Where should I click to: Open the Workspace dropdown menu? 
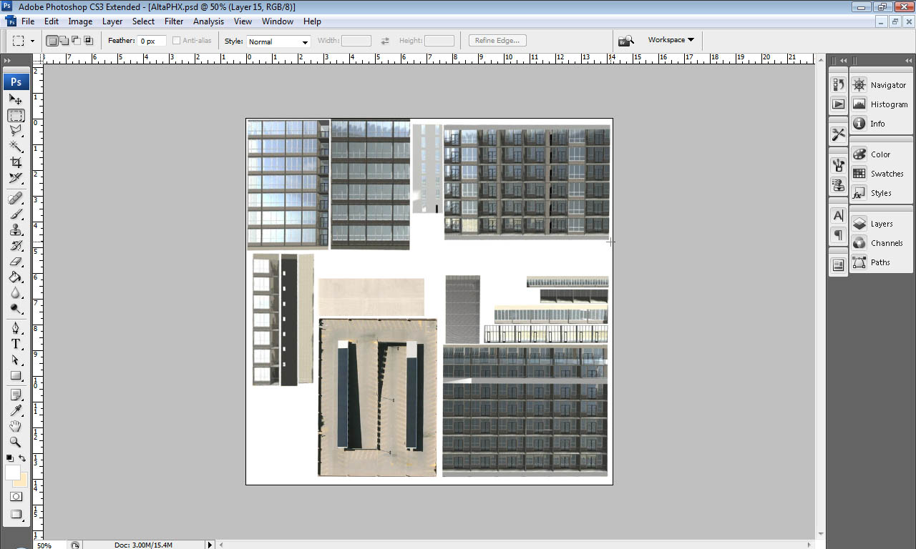[x=671, y=40]
